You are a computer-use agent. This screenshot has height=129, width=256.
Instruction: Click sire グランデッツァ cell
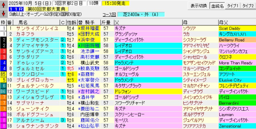tap(125, 34)
